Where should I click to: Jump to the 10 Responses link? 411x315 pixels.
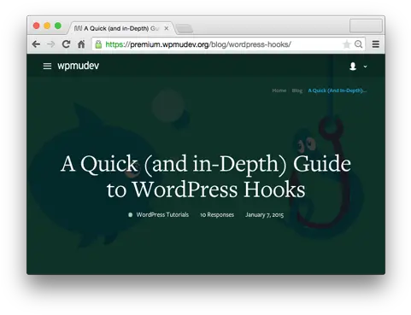[x=217, y=214]
